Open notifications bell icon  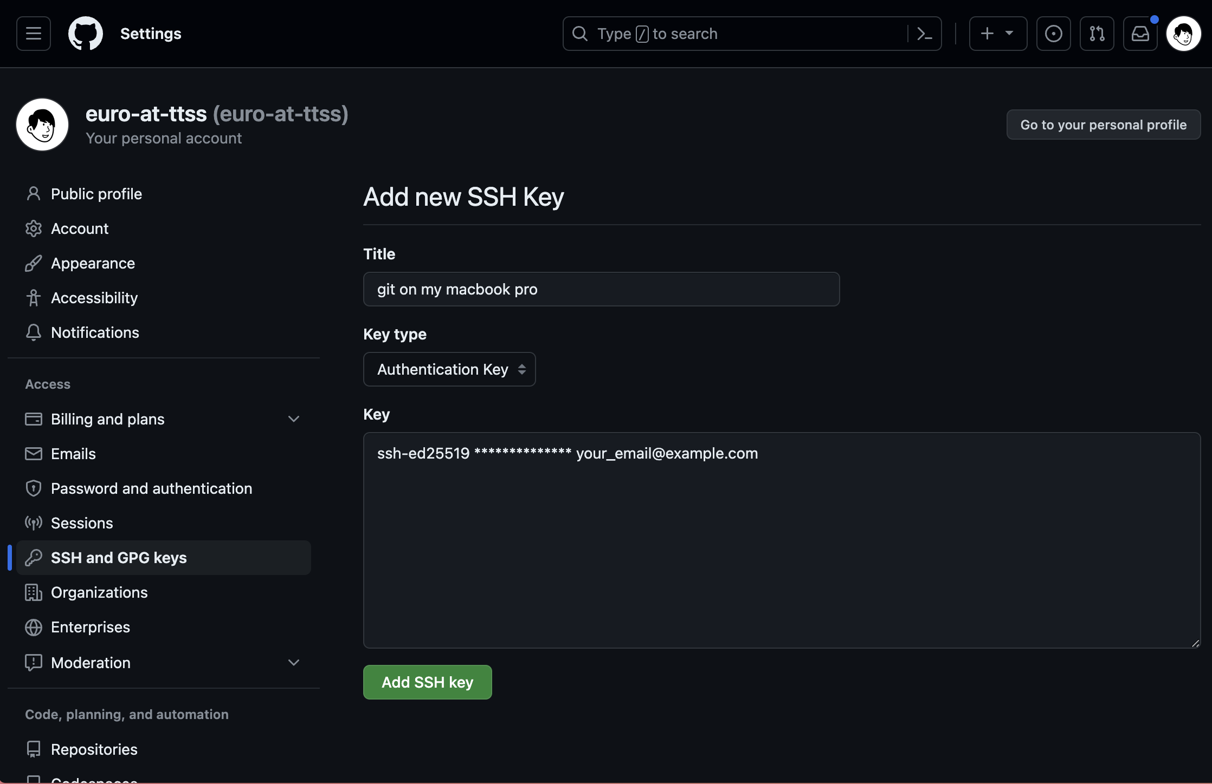(1140, 32)
